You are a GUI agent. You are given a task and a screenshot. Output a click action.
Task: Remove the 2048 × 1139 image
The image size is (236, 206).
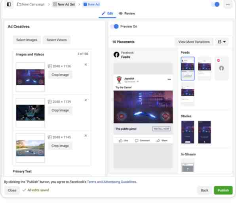pyautogui.click(x=86, y=100)
